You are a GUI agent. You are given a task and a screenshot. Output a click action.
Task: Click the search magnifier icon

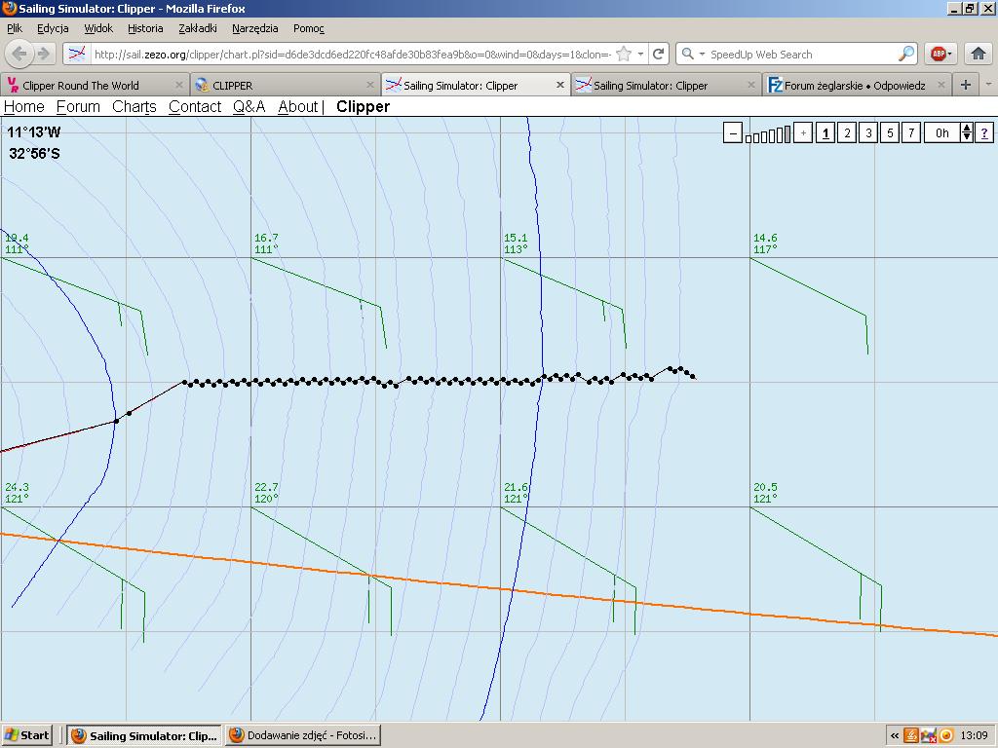(x=906, y=55)
